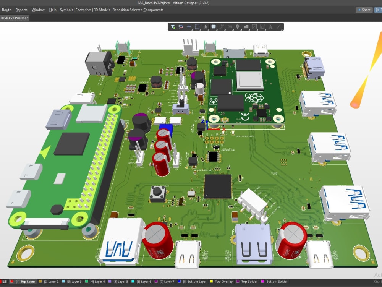Click the Symbols link in the menu bar

[x=66, y=10]
